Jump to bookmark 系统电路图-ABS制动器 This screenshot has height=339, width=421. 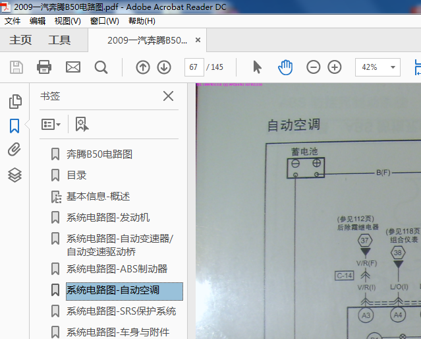117,269
